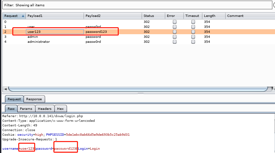The width and height of the screenshot is (275, 153).
Task: Click the Upgrade-Insecure-Requests line
Action: pyautogui.click(x=30, y=139)
